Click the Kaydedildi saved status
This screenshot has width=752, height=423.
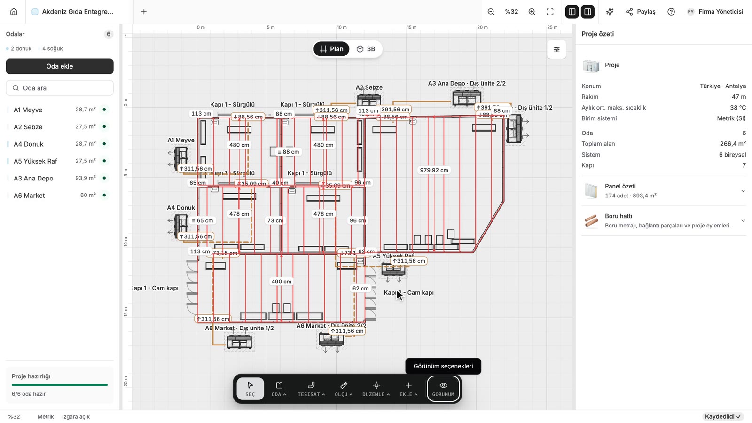pyautogui.click(x=723, y=417)
